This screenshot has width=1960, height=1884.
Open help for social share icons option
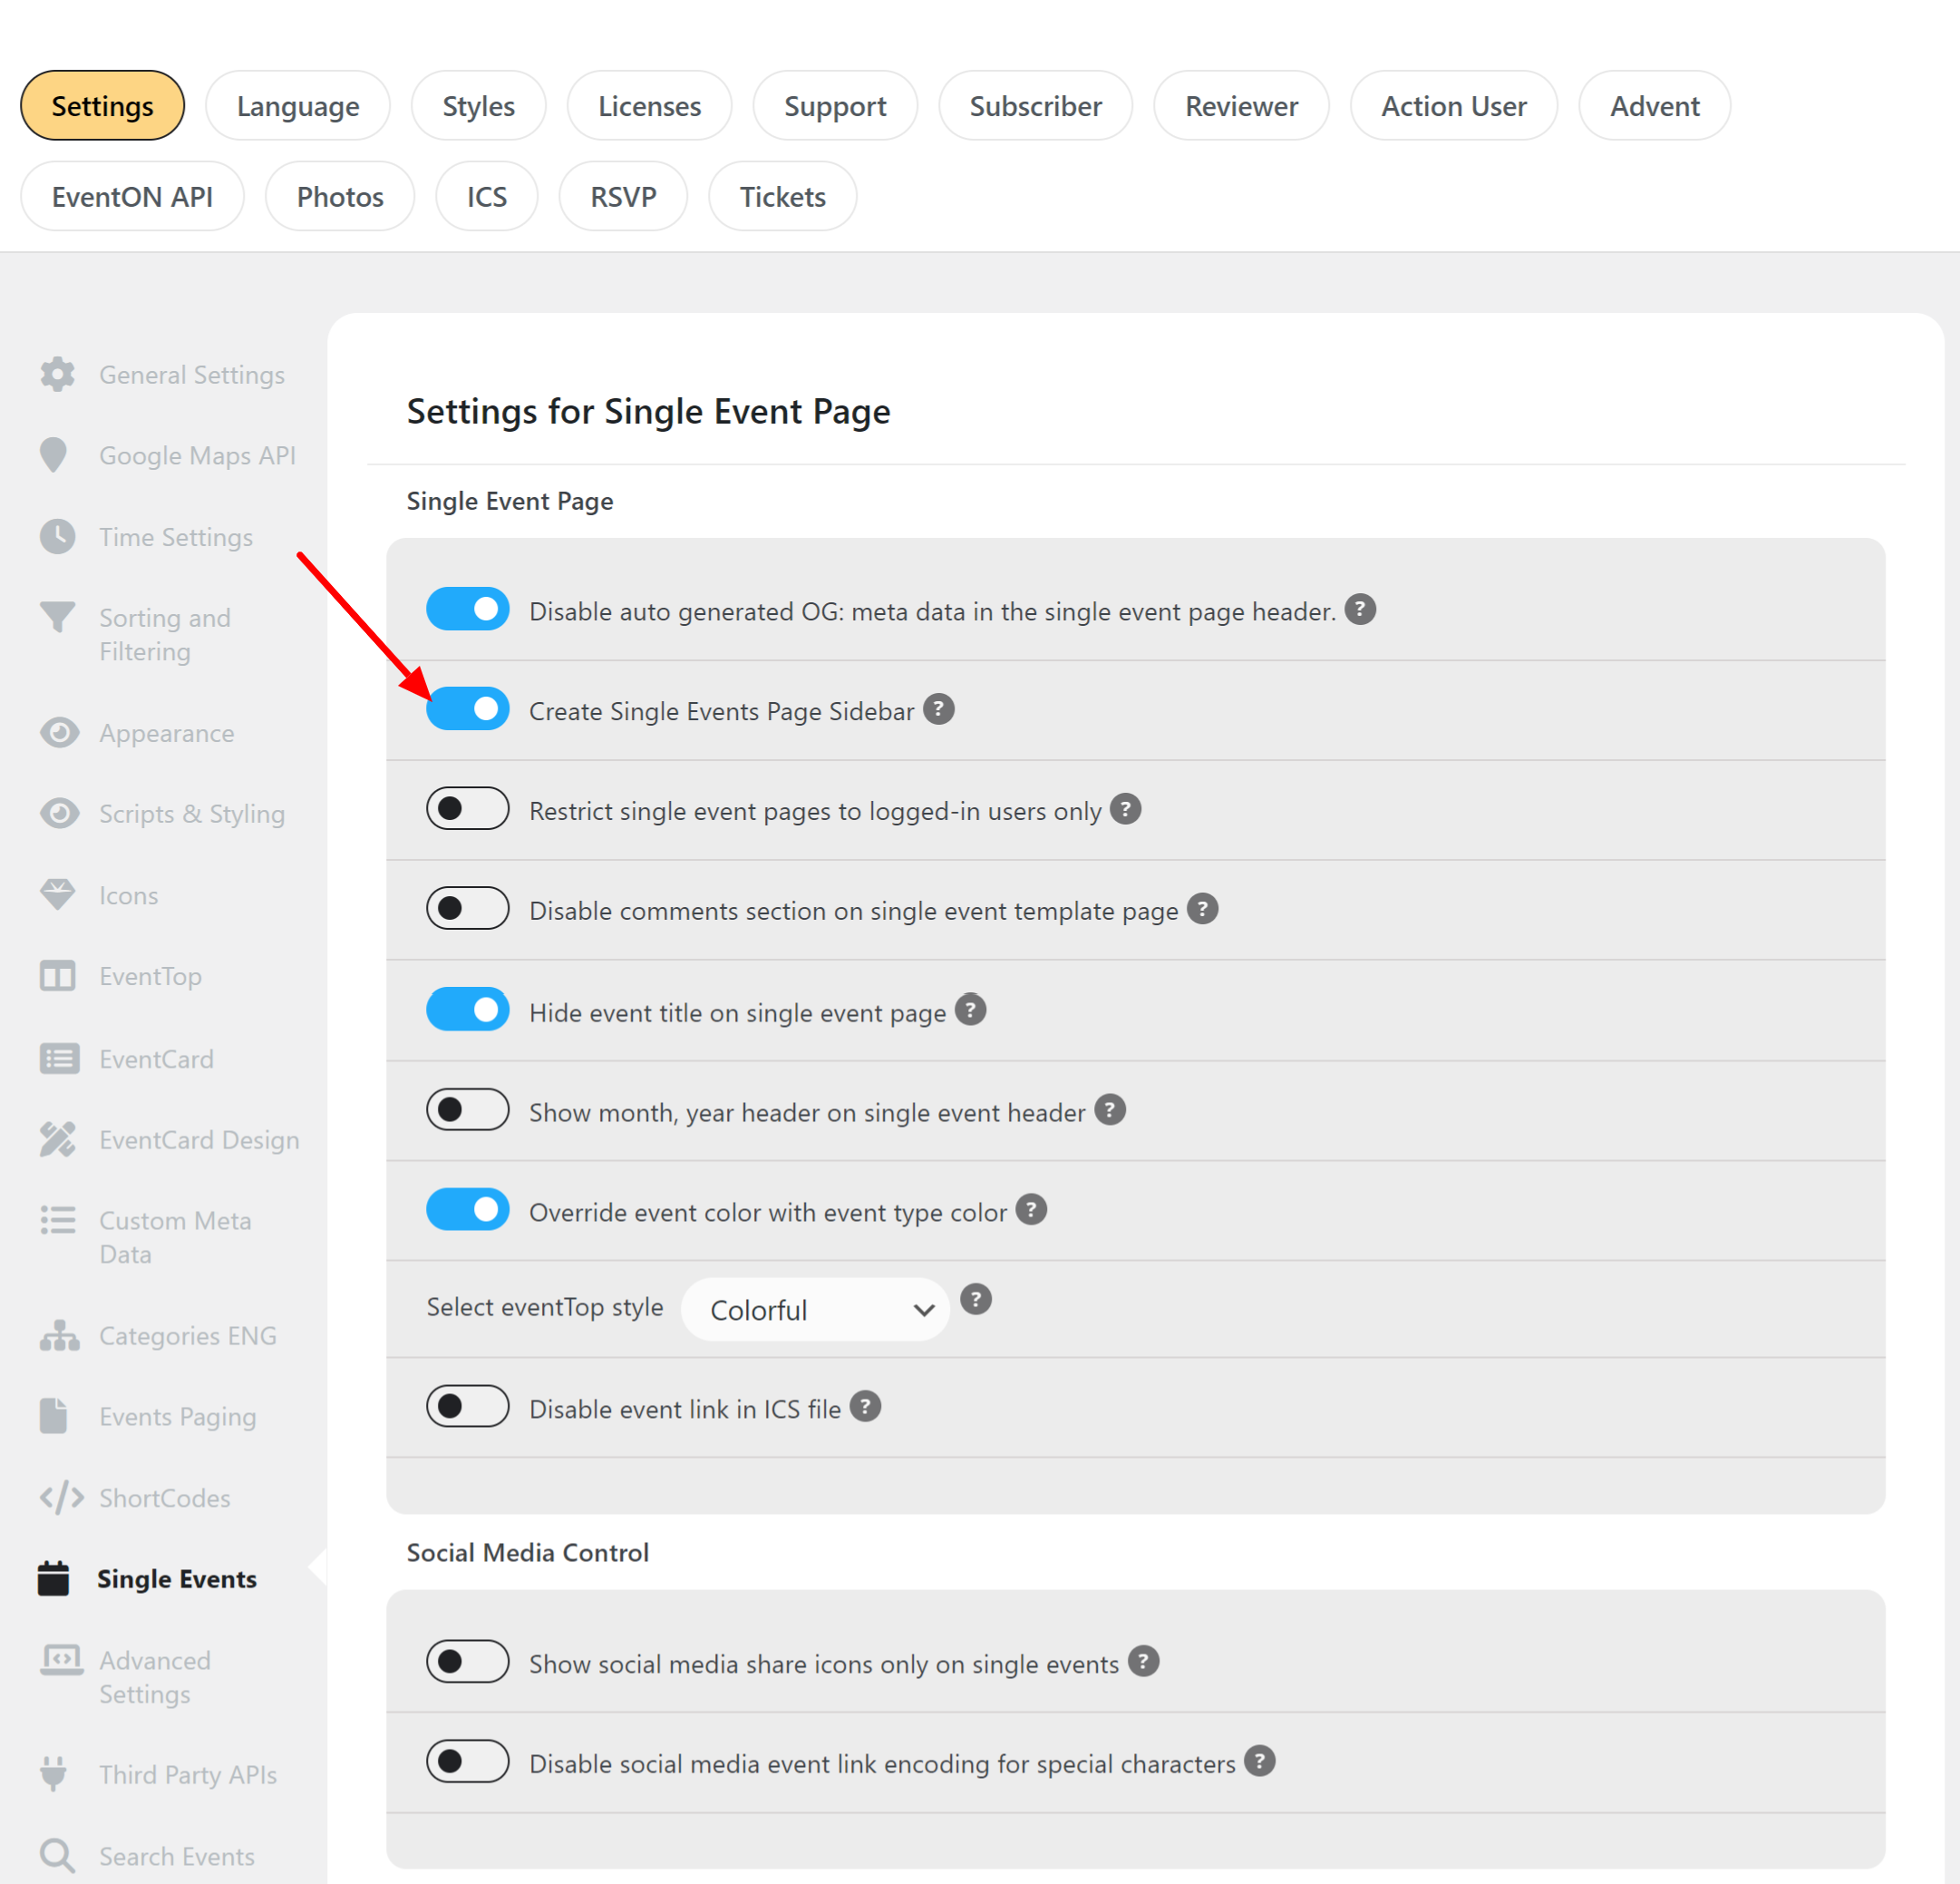click(1143, 1662)
